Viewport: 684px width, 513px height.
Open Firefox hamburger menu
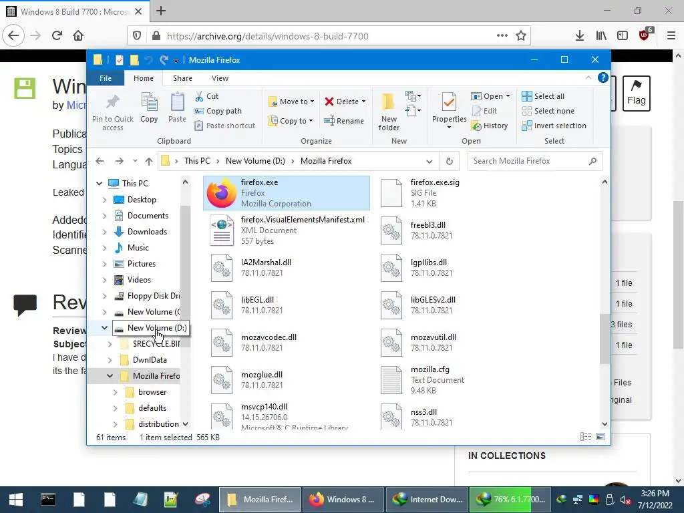pos(671,35)
